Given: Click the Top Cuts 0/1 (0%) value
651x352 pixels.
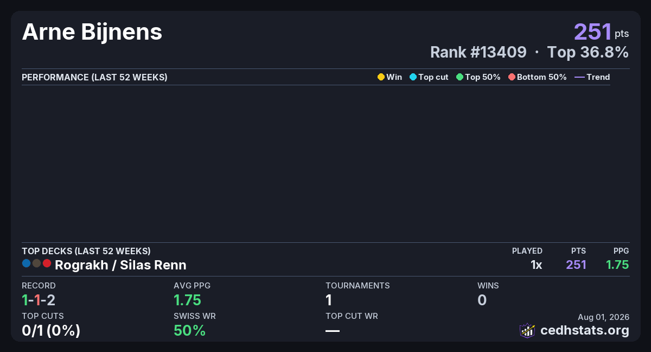Looking at the screenshot, I should pos(51,330).
